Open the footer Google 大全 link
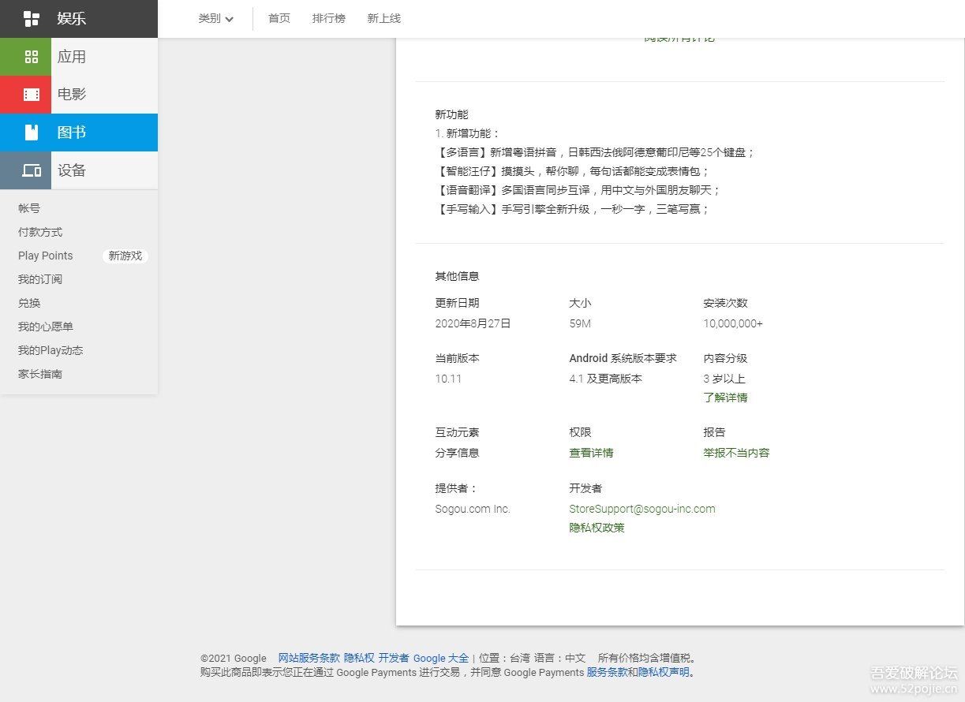 tap(441, 658)
